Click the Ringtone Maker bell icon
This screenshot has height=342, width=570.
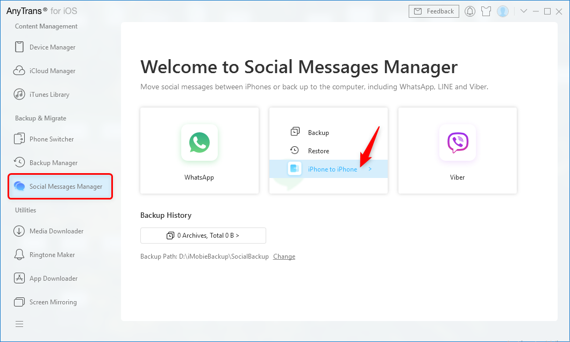(x=19, y=254)
